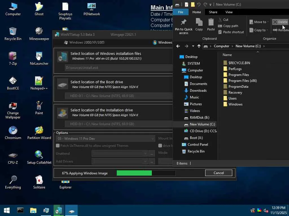Open NirLauncher from the desktop
Image resolution: width=289 pixels, height=216 pixels.
click(39, 59)
